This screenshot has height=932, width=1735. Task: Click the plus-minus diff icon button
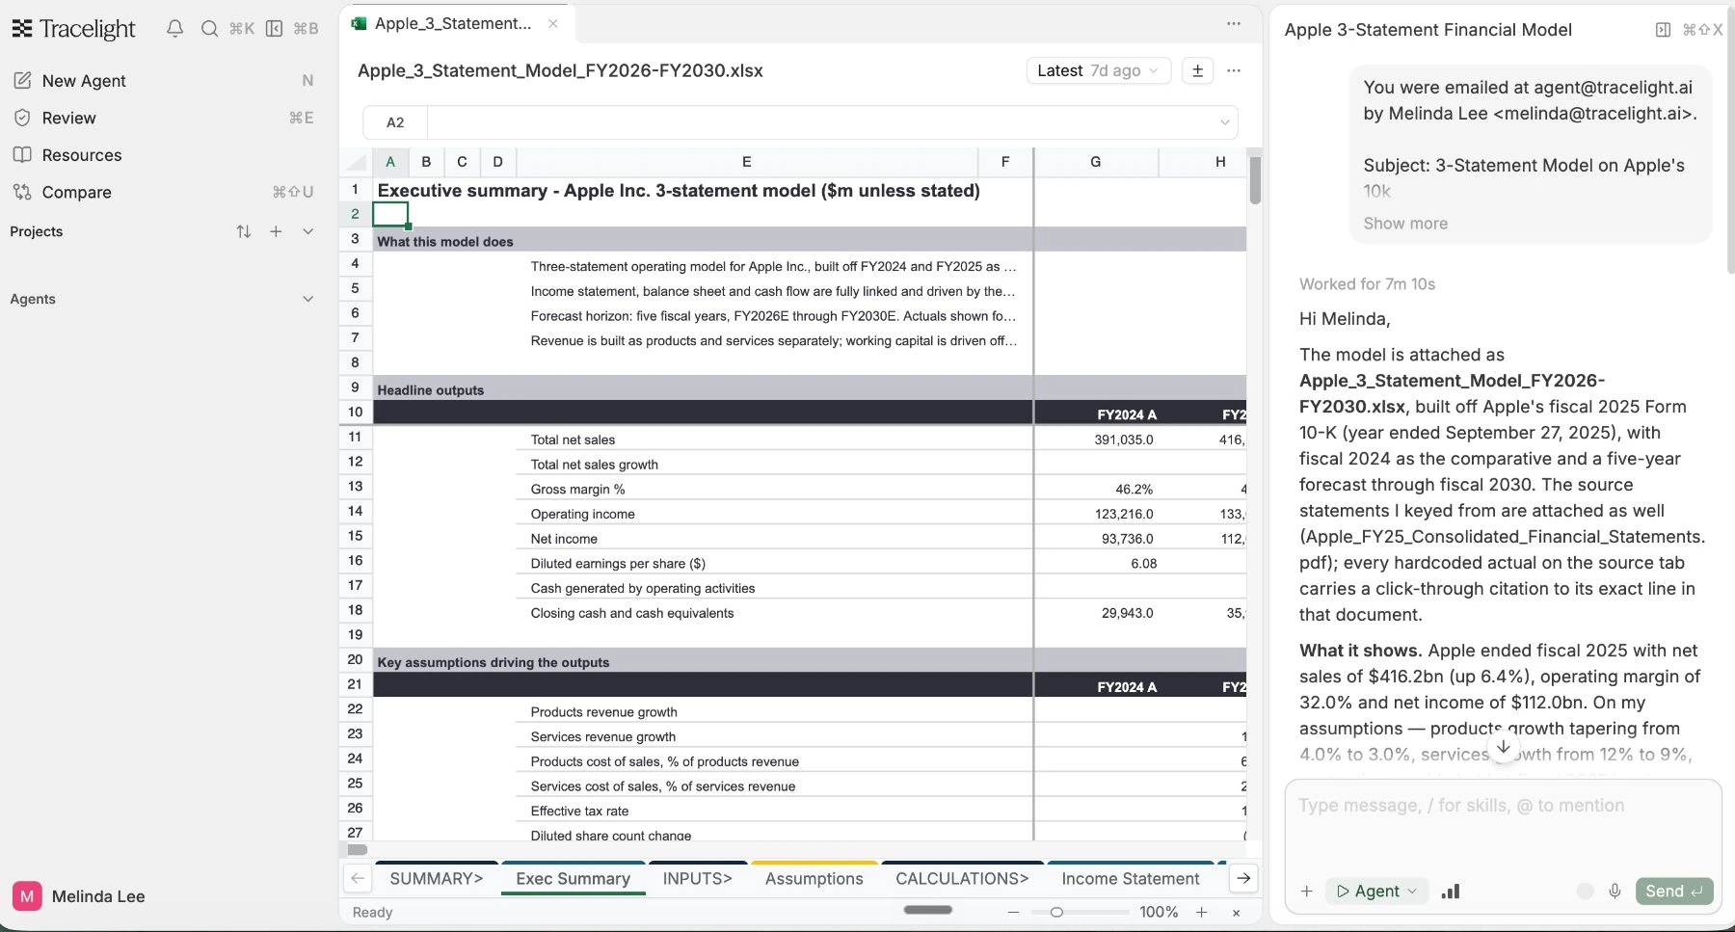coord(1197,70)
